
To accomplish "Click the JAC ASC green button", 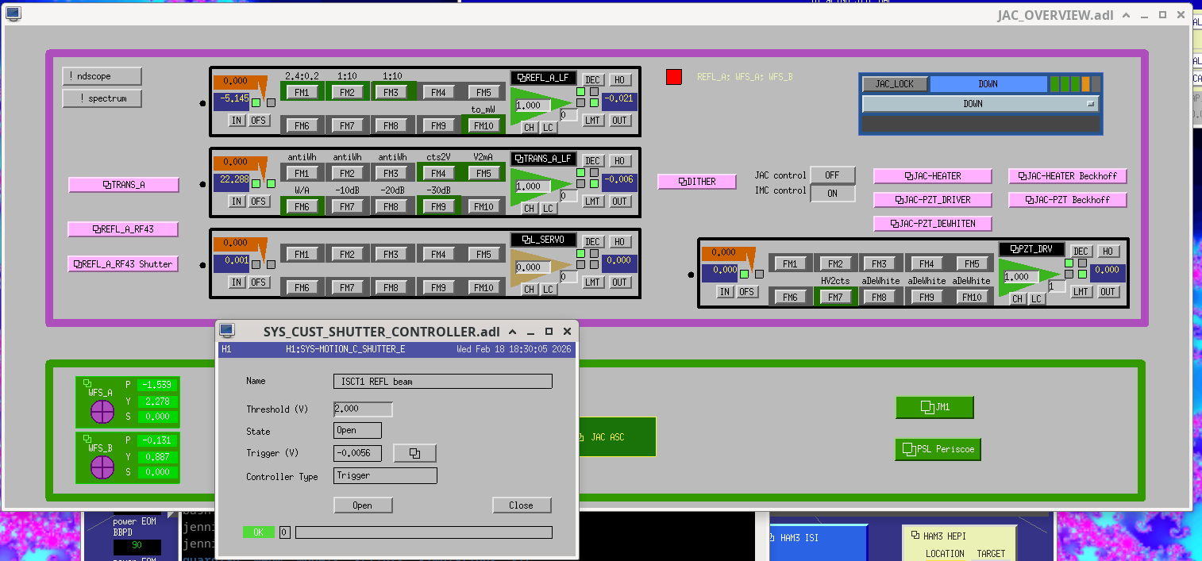I will pos(617,437).
